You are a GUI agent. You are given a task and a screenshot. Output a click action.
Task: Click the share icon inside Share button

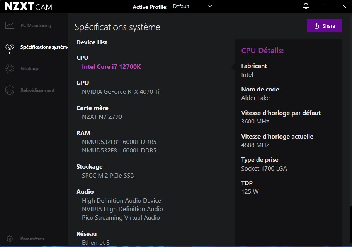(x=316, y=26)
